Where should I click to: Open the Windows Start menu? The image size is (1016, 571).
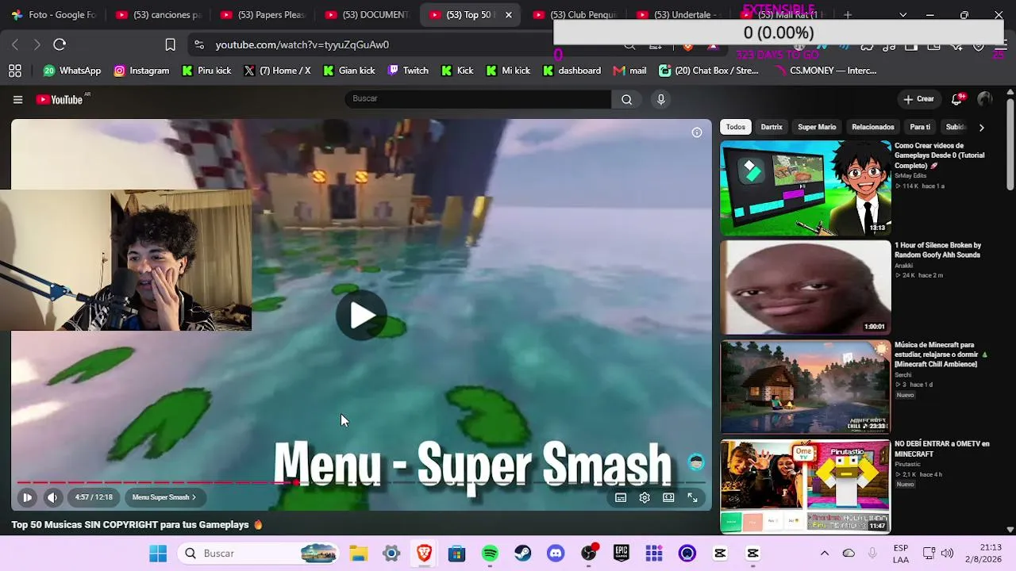[158, 554]
